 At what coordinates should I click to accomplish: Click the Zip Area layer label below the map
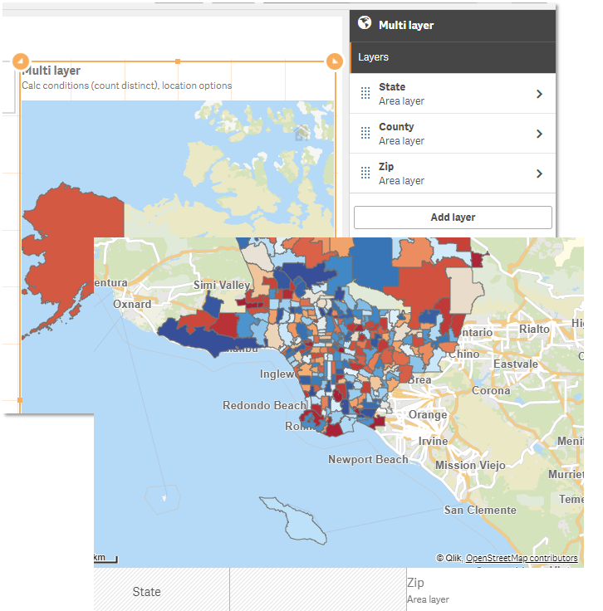[x=427, y=590]
